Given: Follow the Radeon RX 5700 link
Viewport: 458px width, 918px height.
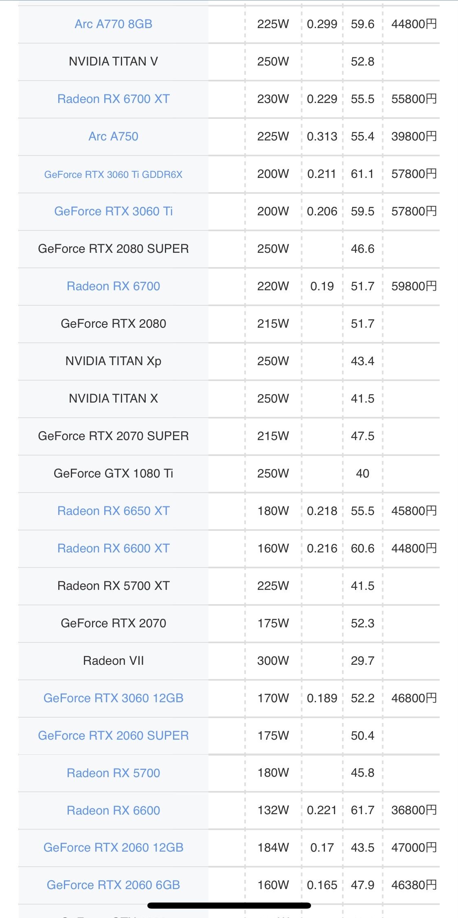Looking at the screenshot, I should tap(113, 773).
